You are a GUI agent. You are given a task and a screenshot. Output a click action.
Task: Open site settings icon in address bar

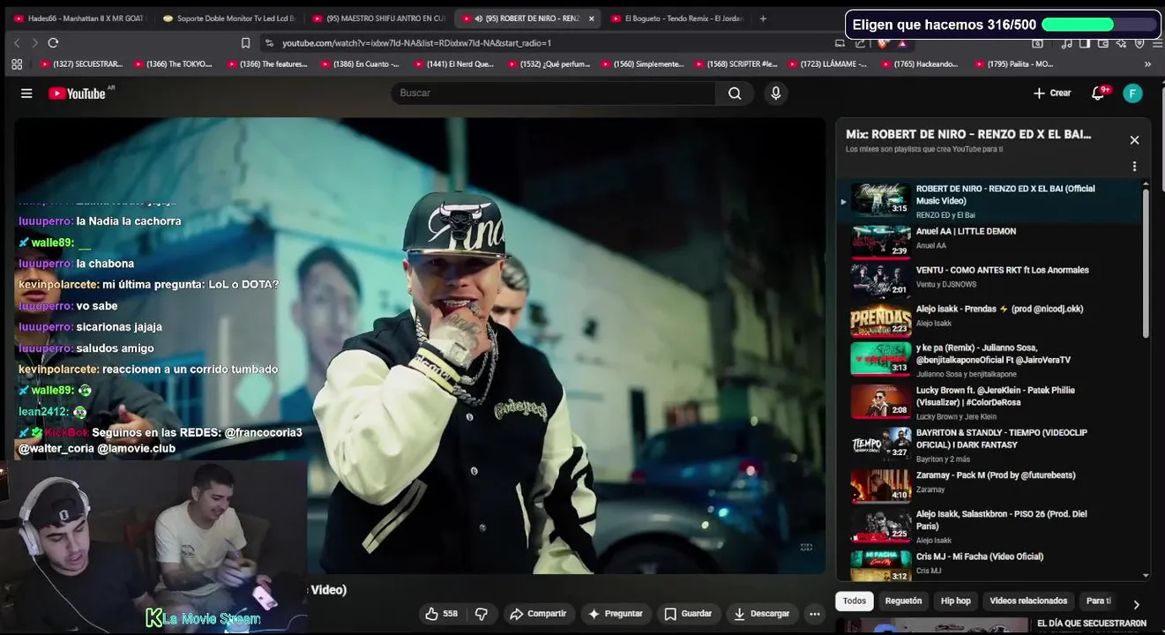coord(269,42)
